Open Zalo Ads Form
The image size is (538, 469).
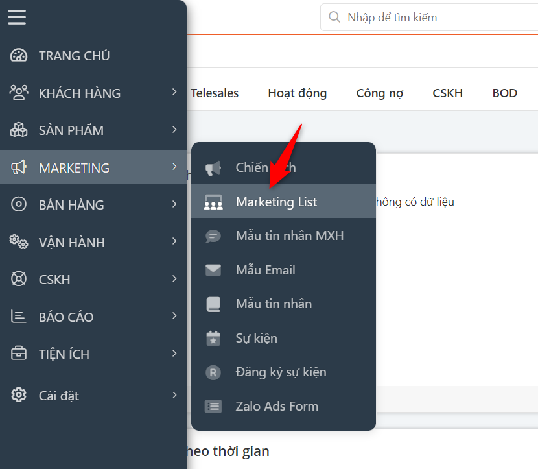(x=276, y=406)
